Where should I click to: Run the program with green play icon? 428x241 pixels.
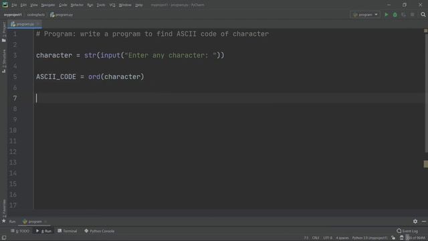pyautogui.click(x=387, y=15)
